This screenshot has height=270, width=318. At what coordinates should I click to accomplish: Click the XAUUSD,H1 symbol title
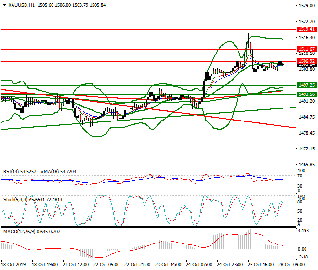coord(22,5)
